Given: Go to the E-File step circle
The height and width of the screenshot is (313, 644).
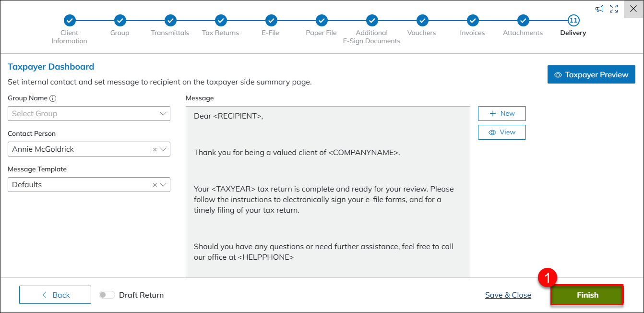Looking at the screenshot, I should pyautogui.click(x=271, y=20).
